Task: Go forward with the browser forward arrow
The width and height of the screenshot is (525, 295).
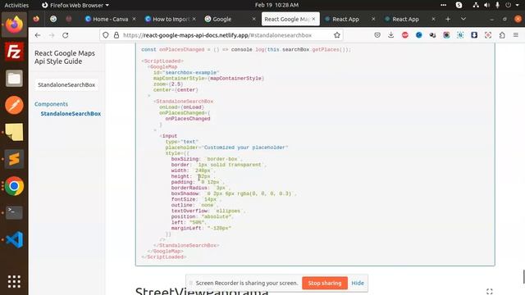Action: coord(52,35)
